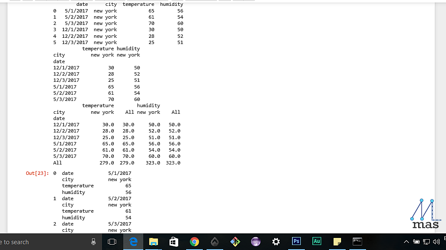Open File Explorer from the taskbar

(153, 241)
